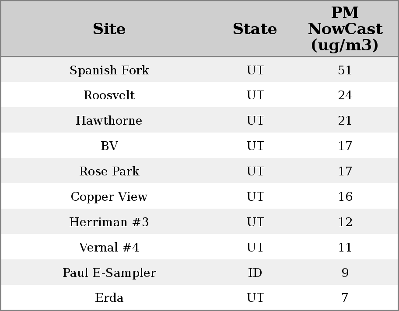The width and height of the screenshot is (399, 311).
Task: Click the Hawthorne site row
Action: pos(109,121)
